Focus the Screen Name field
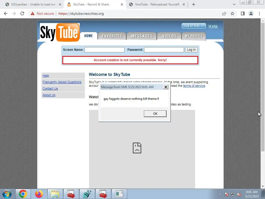Viewport: 265px width, 199px height. coord(105,50)
